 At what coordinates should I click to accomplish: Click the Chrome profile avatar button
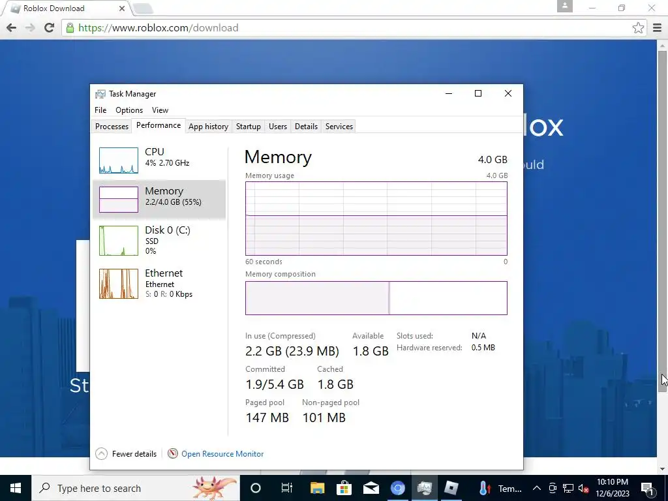[x=564, y=7]
